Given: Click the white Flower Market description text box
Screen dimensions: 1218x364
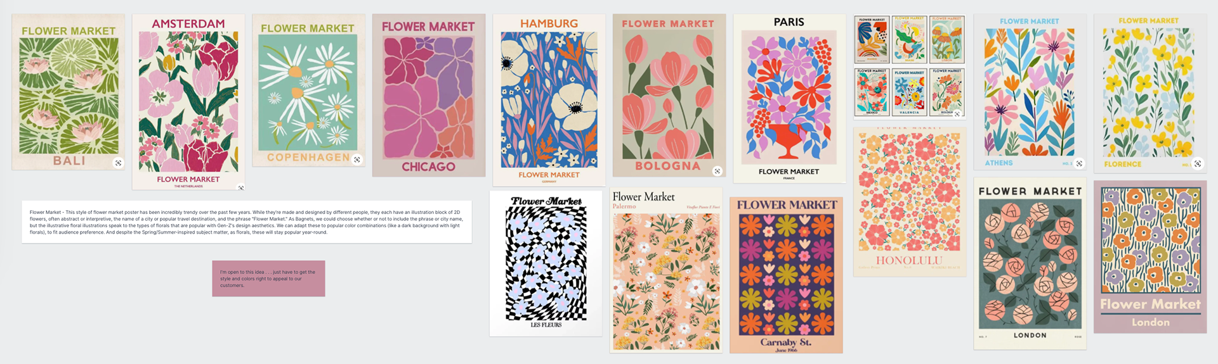Looking at the screenshot, I should pos(247,222).
